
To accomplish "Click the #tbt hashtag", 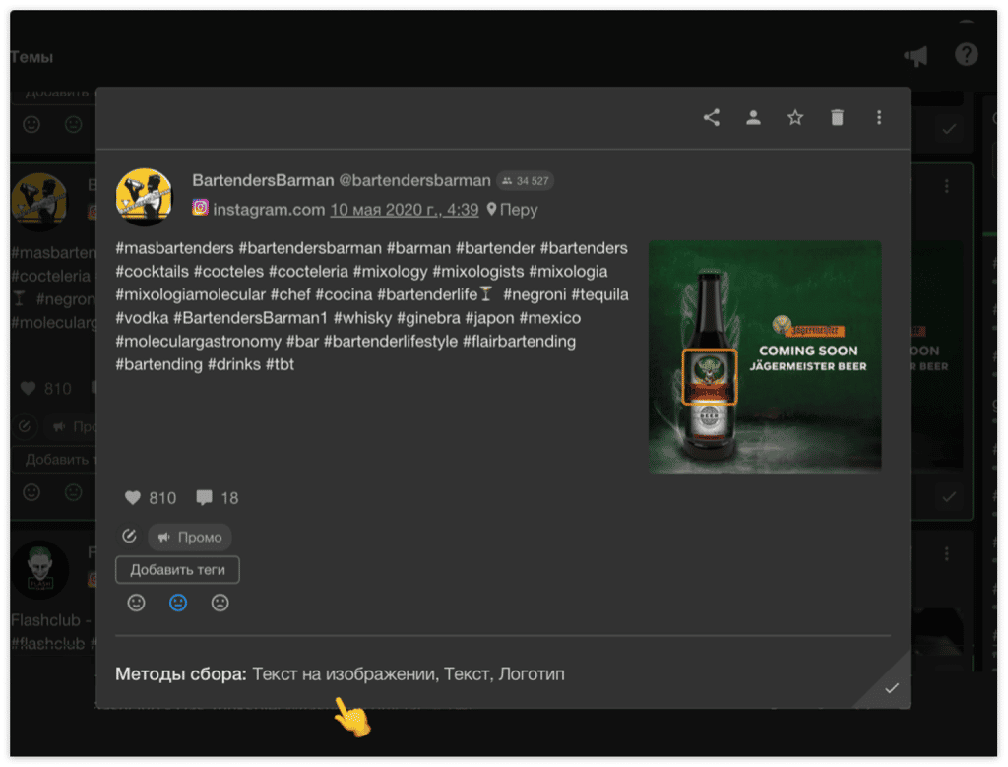I will 281,364.
